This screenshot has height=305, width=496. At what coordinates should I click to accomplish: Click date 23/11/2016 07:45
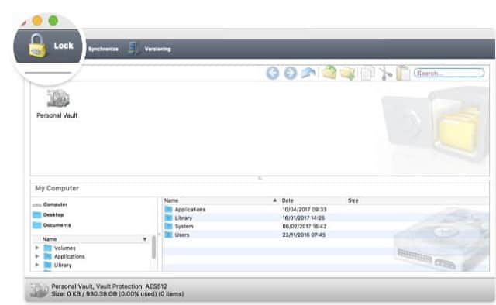[x=304, y=235]
